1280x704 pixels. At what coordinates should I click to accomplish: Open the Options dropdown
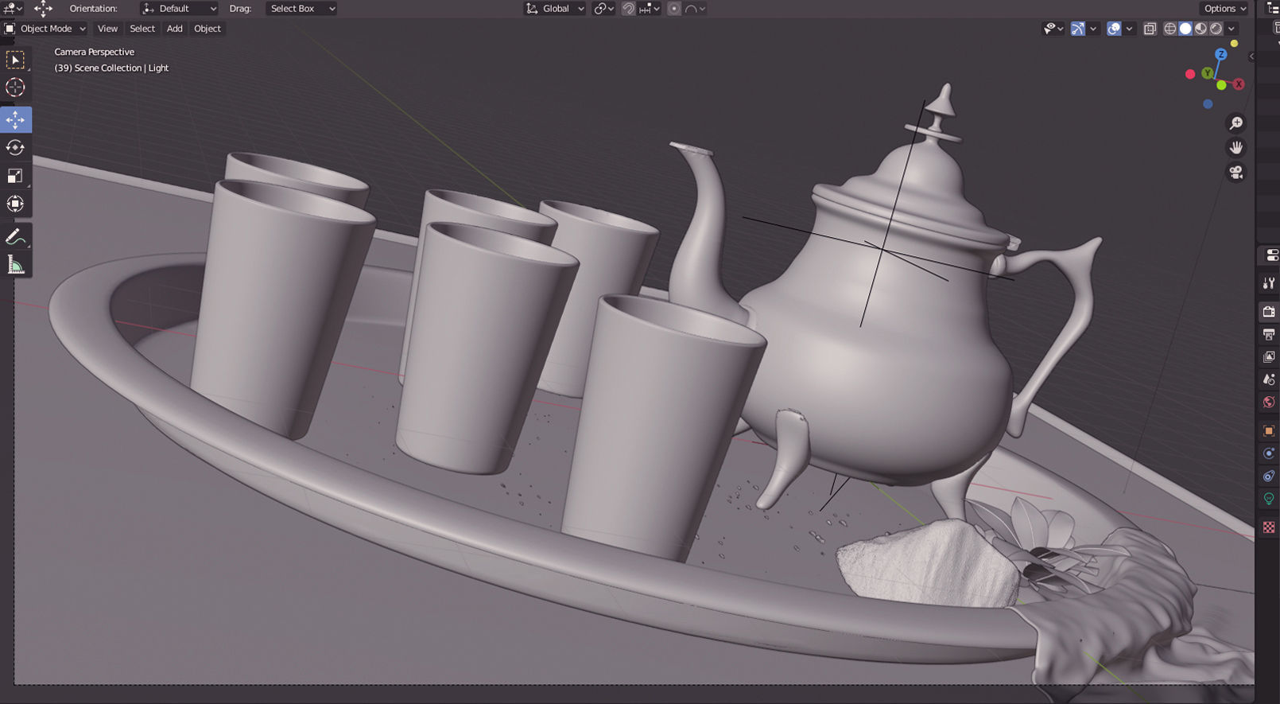[1224, 9]
